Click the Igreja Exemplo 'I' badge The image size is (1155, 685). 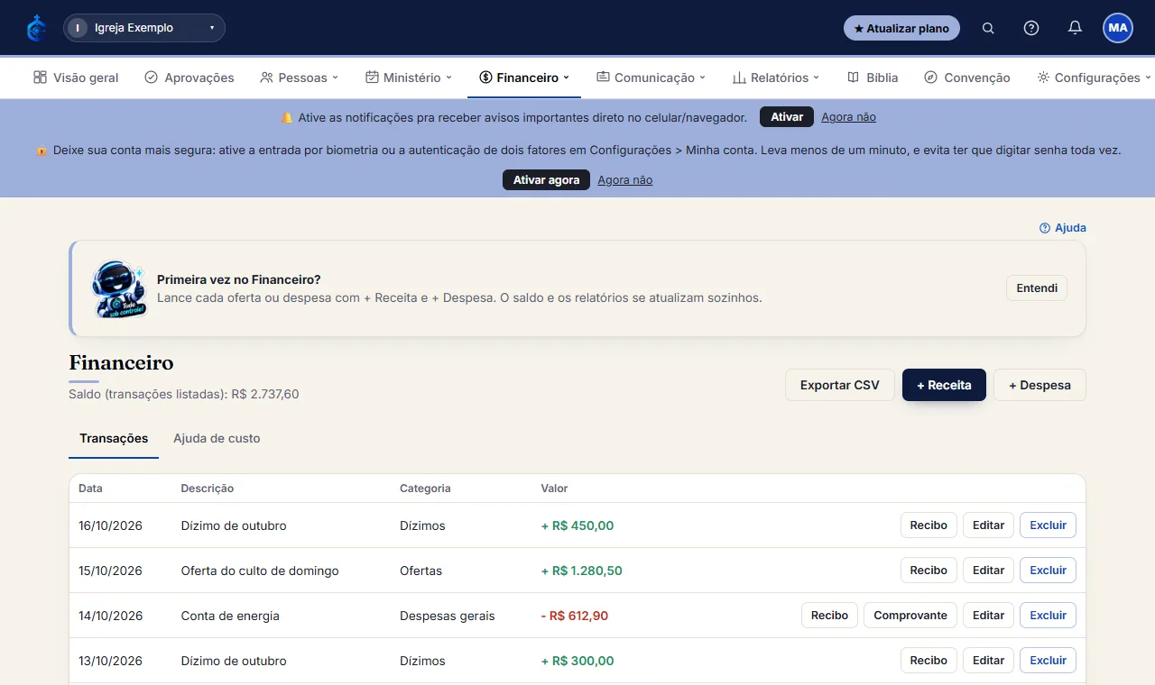(x=78, y=28)
